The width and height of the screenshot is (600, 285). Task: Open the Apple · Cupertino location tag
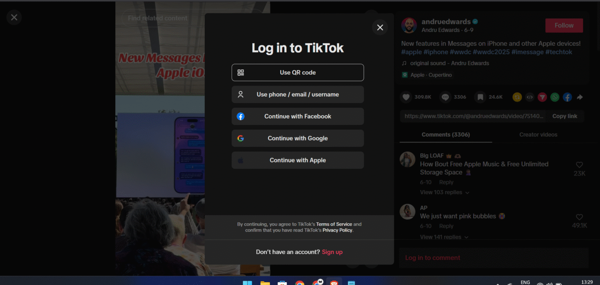coord(427,75)
